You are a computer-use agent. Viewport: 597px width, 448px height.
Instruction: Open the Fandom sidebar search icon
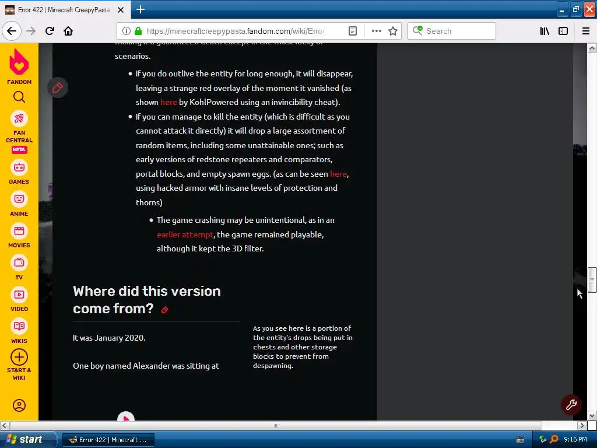coord(19,97)
